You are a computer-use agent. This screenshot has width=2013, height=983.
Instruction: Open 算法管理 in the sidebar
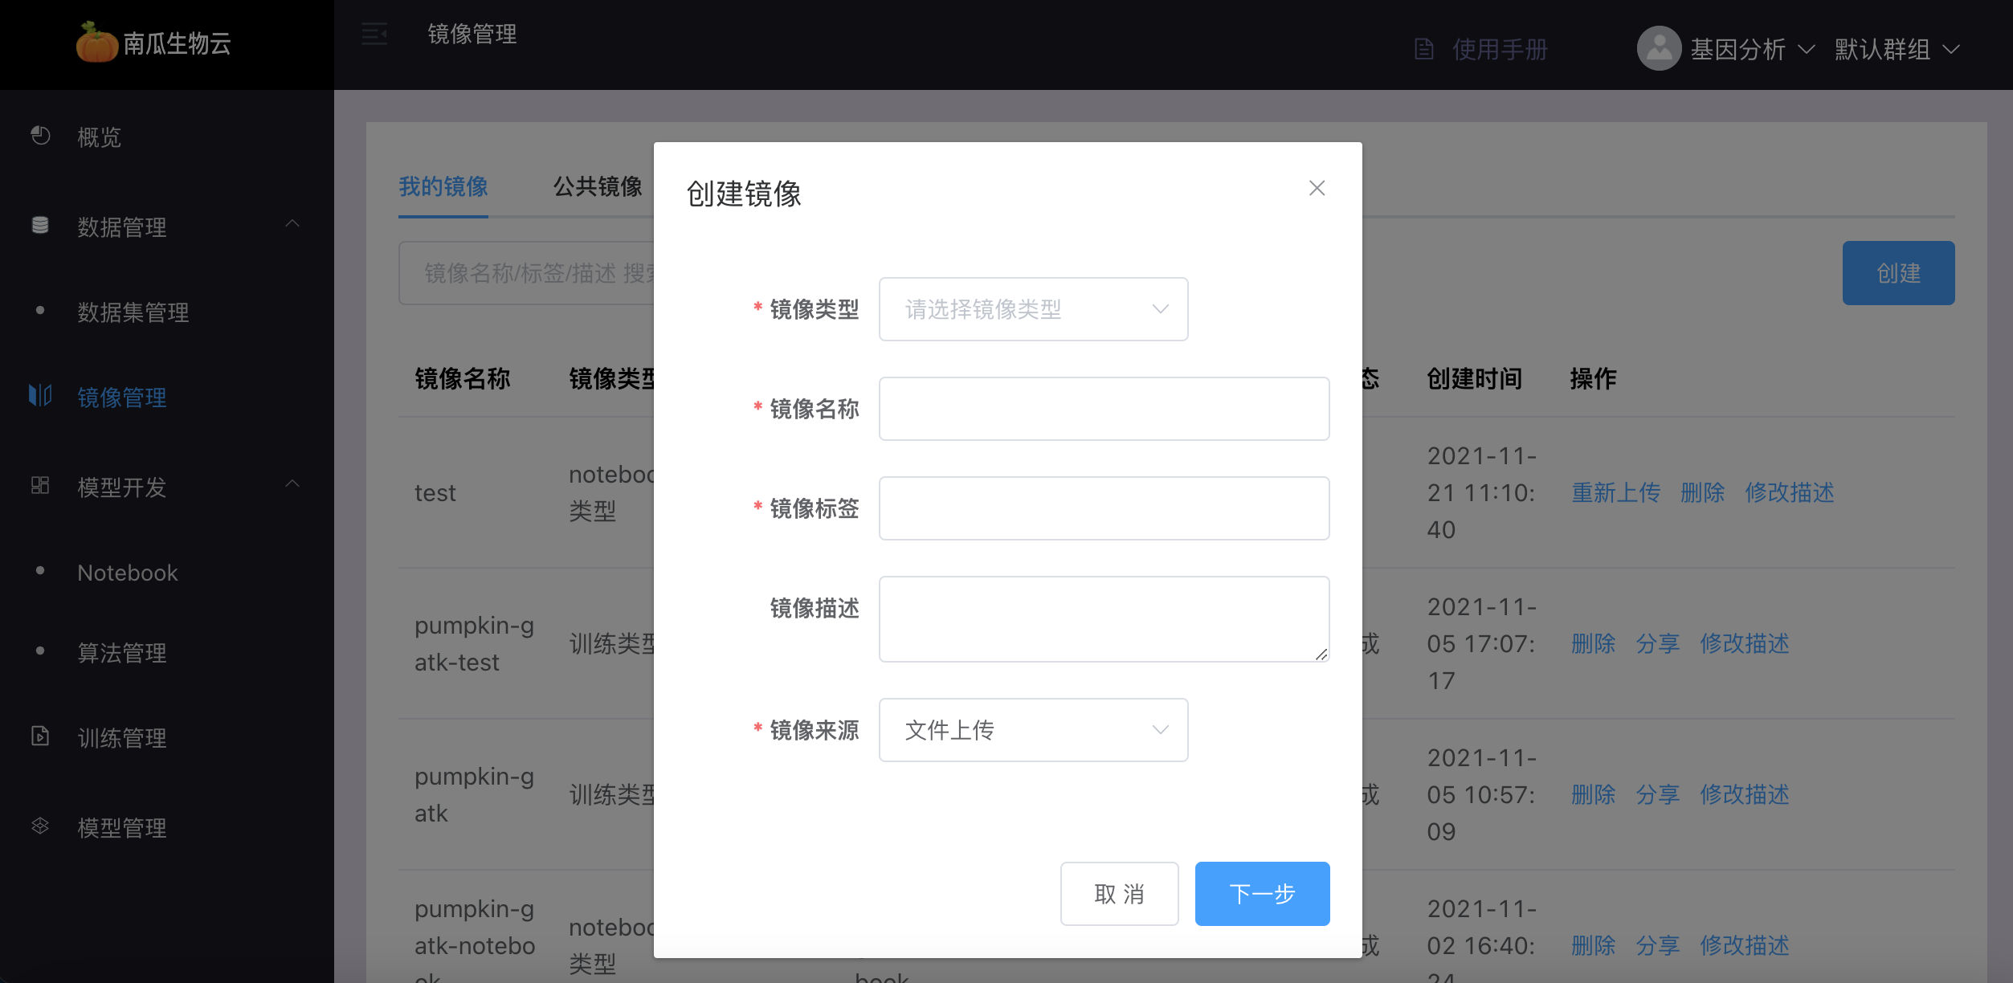(x=122, y=653)
